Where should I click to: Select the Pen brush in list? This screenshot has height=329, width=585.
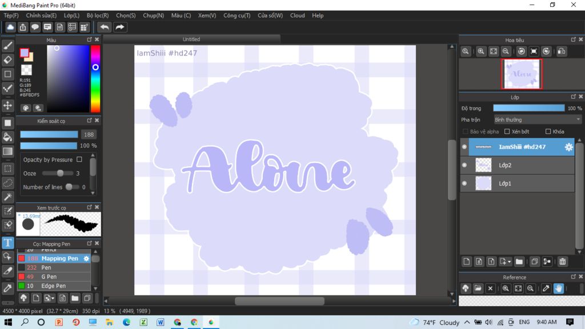pyautogui.click(x=54, y=267)
